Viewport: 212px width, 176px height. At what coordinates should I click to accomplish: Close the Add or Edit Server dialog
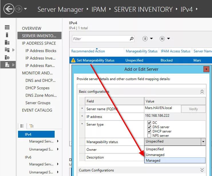[x=206, y=69]
